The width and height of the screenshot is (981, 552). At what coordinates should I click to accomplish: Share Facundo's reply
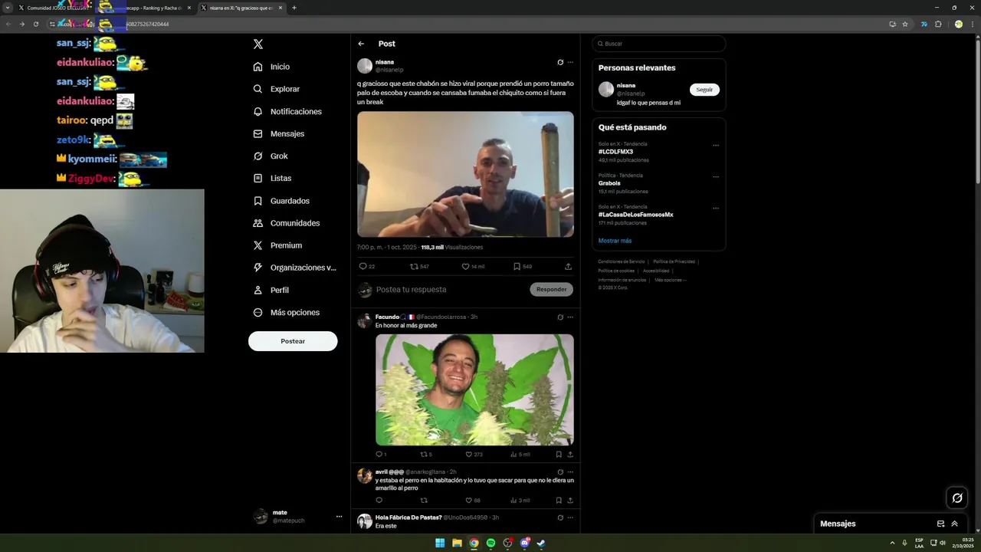570,454
